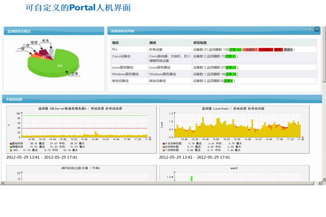Open the Linux服务器组 group entry
The width and height of the screenshot is (326, 217).
pyautogui.click(x=124, y=67)
